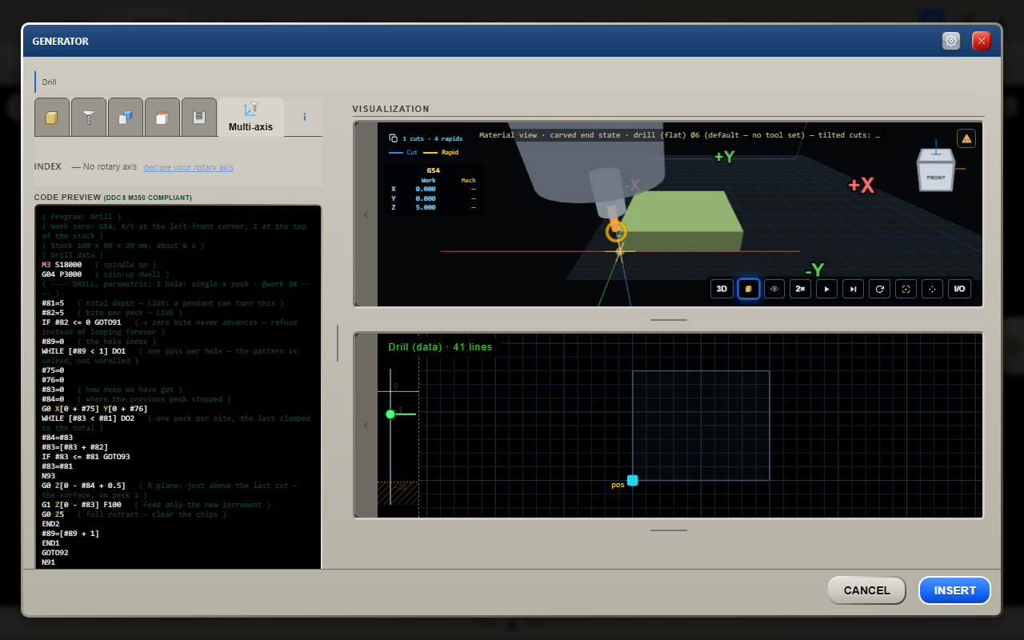Click the 'Drill (data) · 41 lines' label
The width and height of the screenshot is (1024, 640).
pos(441,347)
